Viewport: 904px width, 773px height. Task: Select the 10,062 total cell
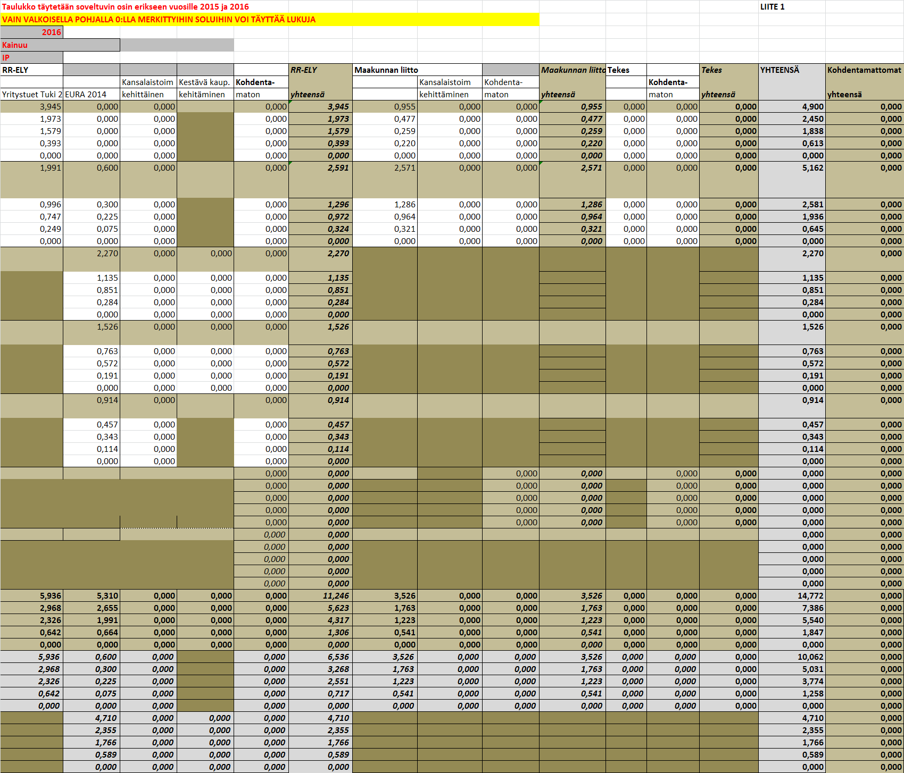click(792, 657)
